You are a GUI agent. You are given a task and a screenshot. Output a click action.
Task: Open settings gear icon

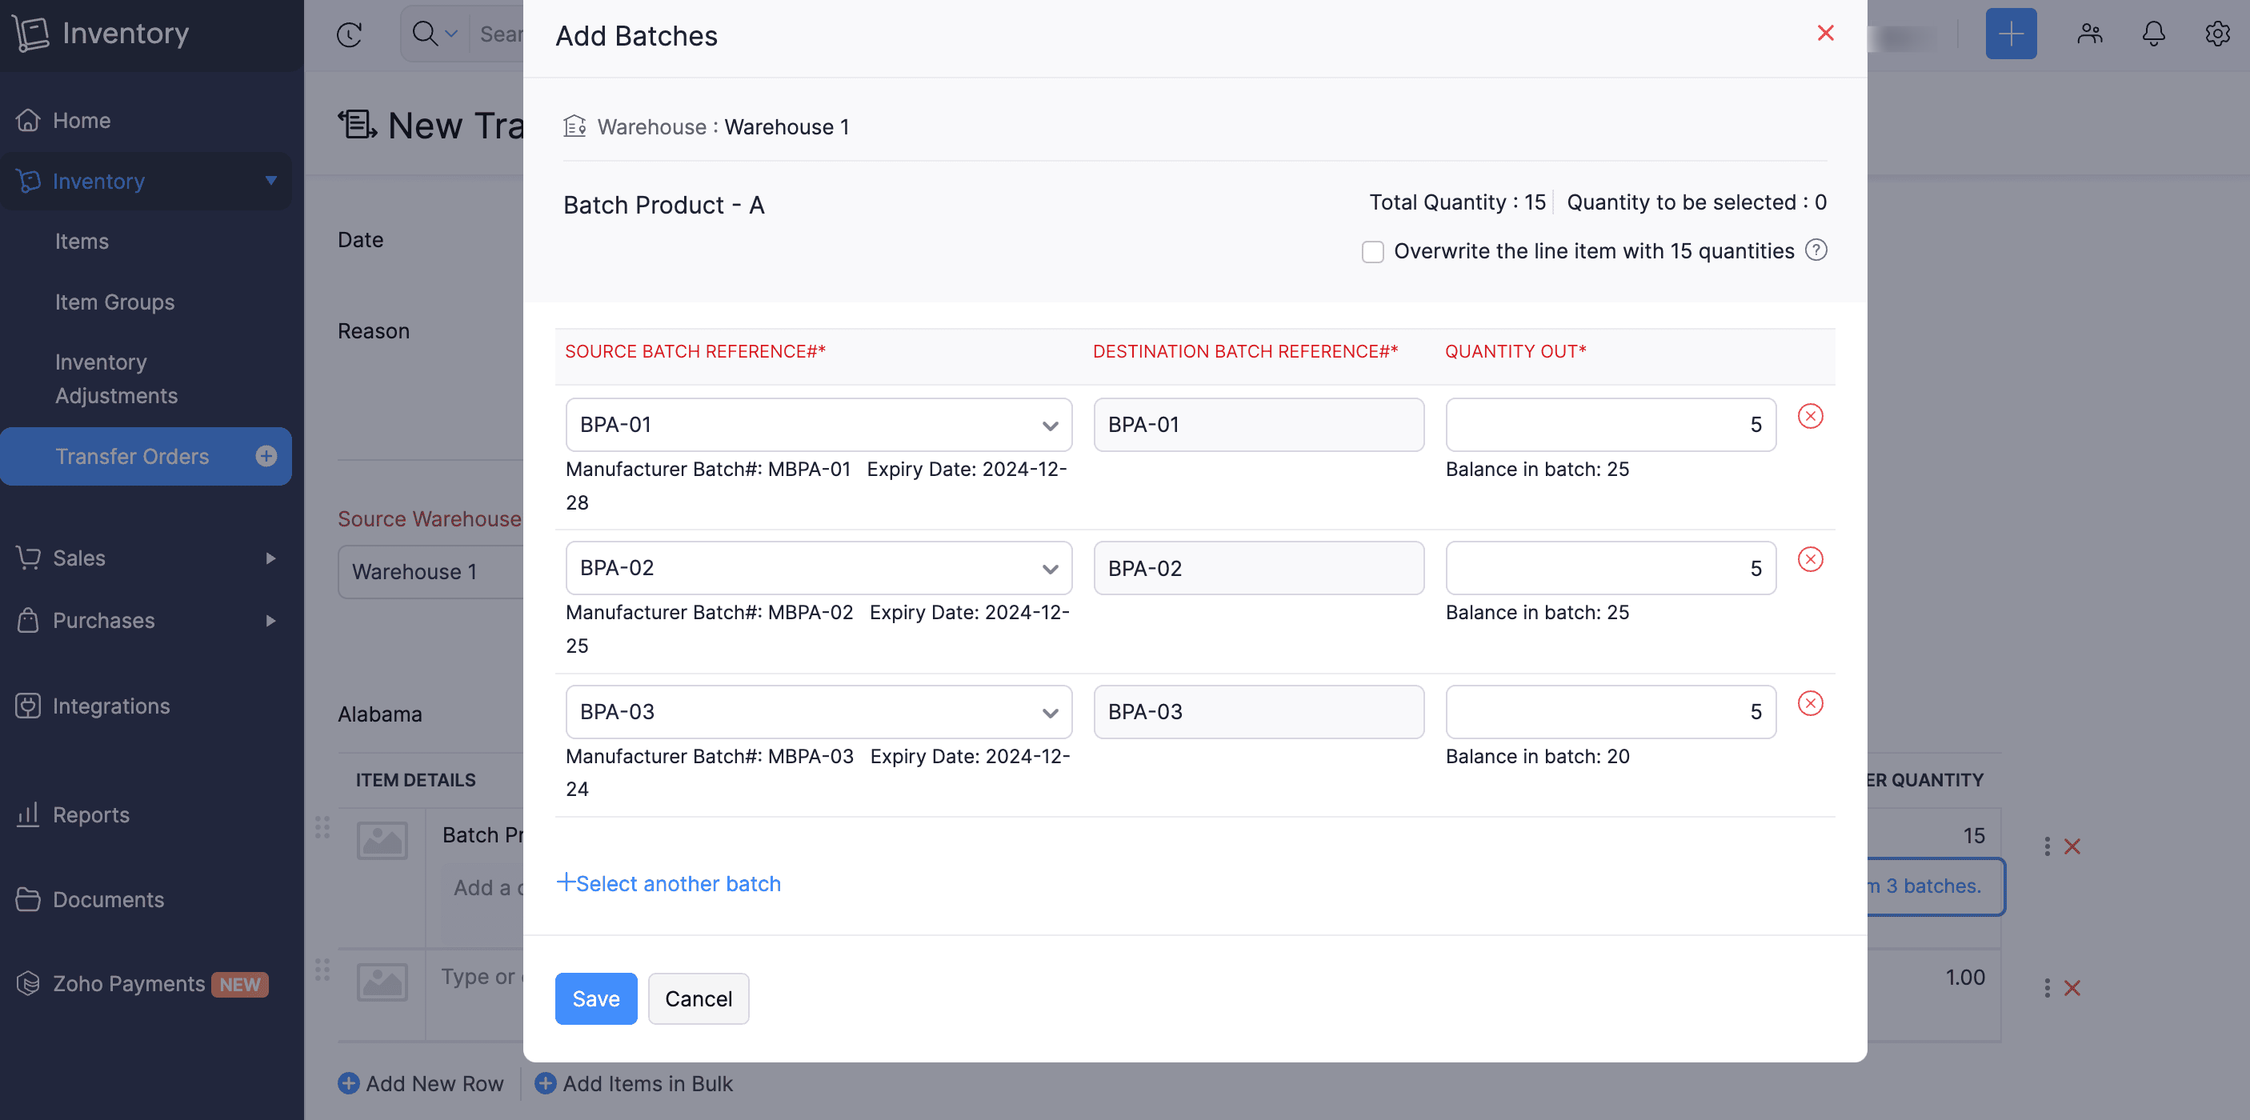[2217, 34]
